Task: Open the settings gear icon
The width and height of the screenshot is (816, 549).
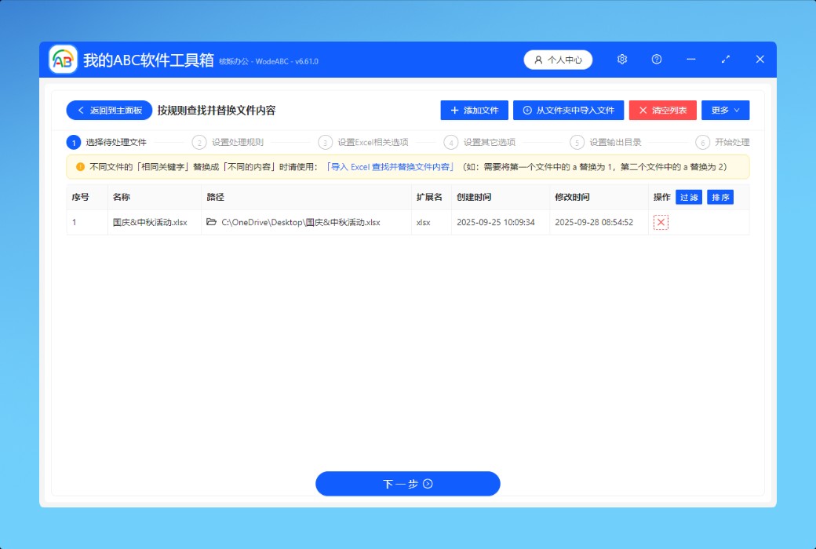Action: click(x=622, y=60)
